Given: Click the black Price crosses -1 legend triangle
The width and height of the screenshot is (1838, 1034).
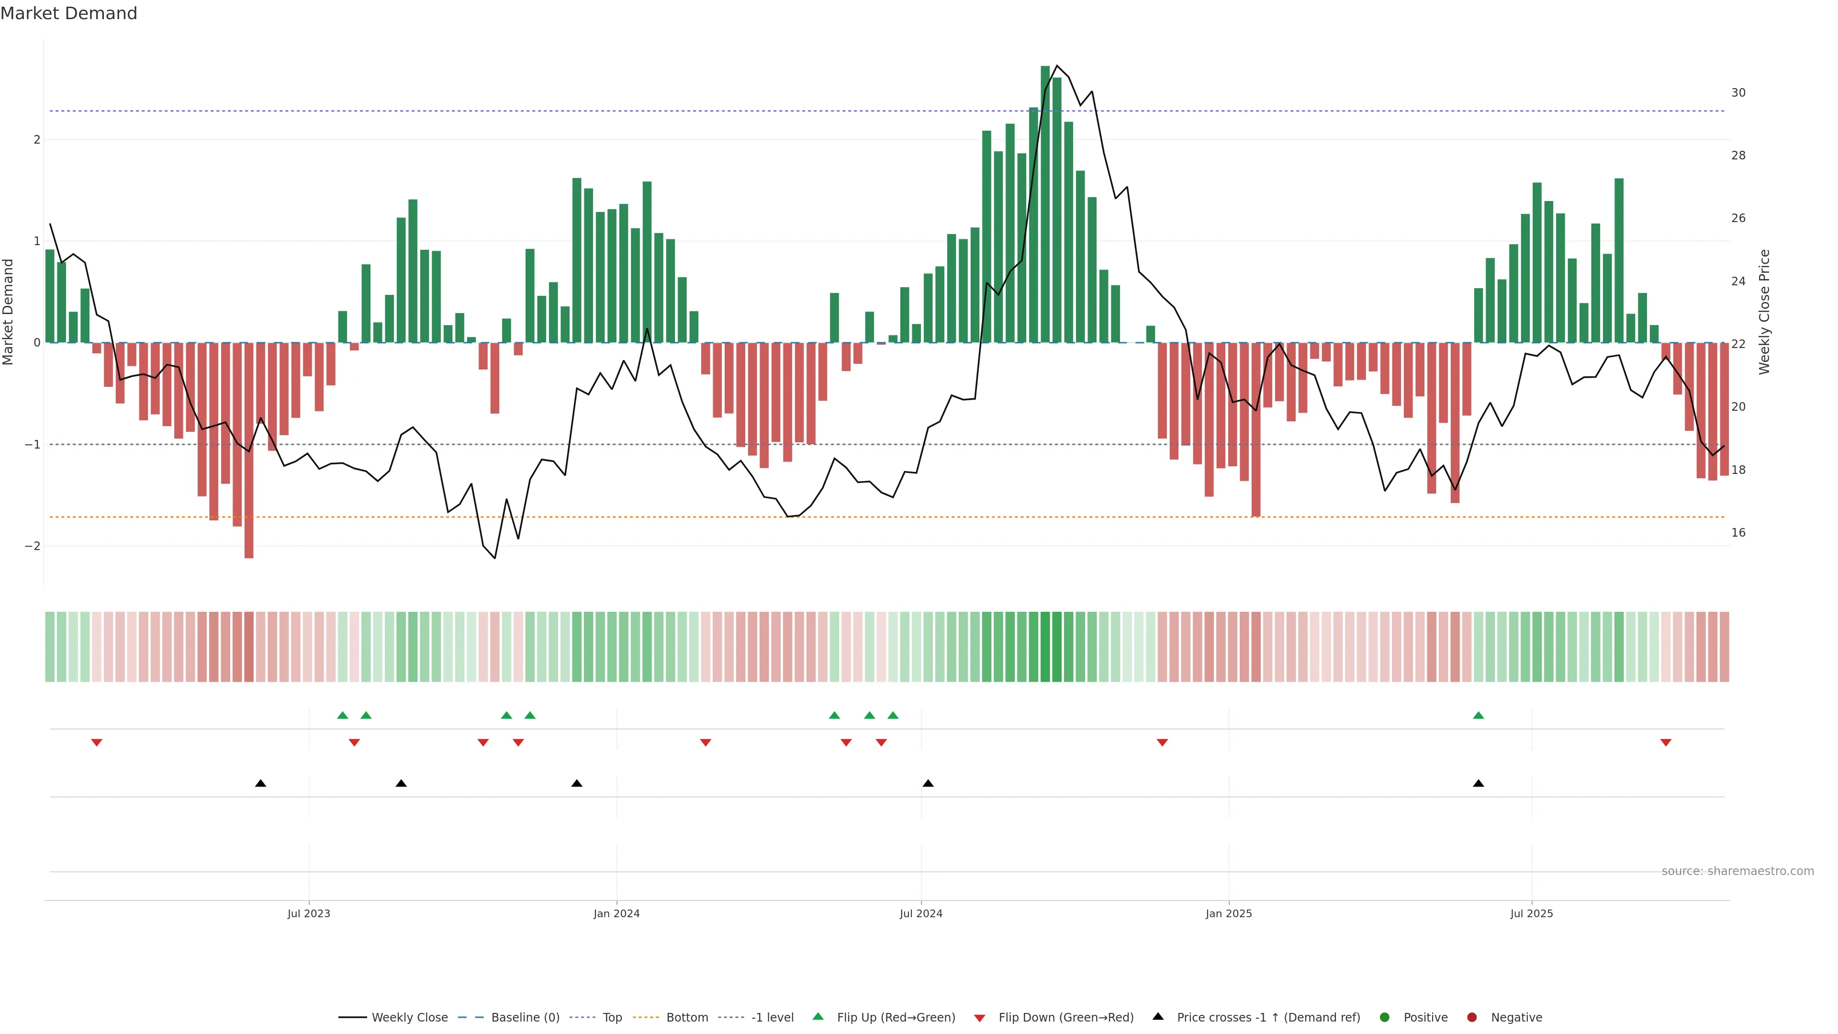Looking at the screenshot, I should [x=1158, y=1016].
